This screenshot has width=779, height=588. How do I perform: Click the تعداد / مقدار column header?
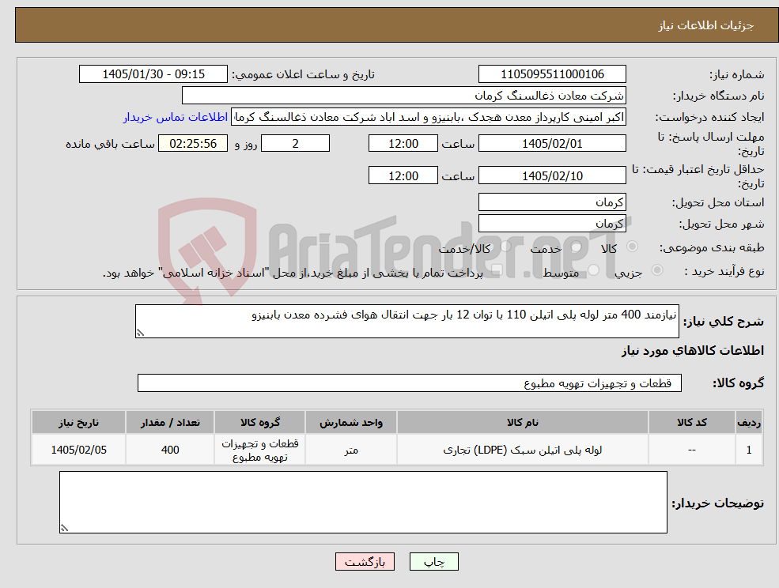(170, 422)
